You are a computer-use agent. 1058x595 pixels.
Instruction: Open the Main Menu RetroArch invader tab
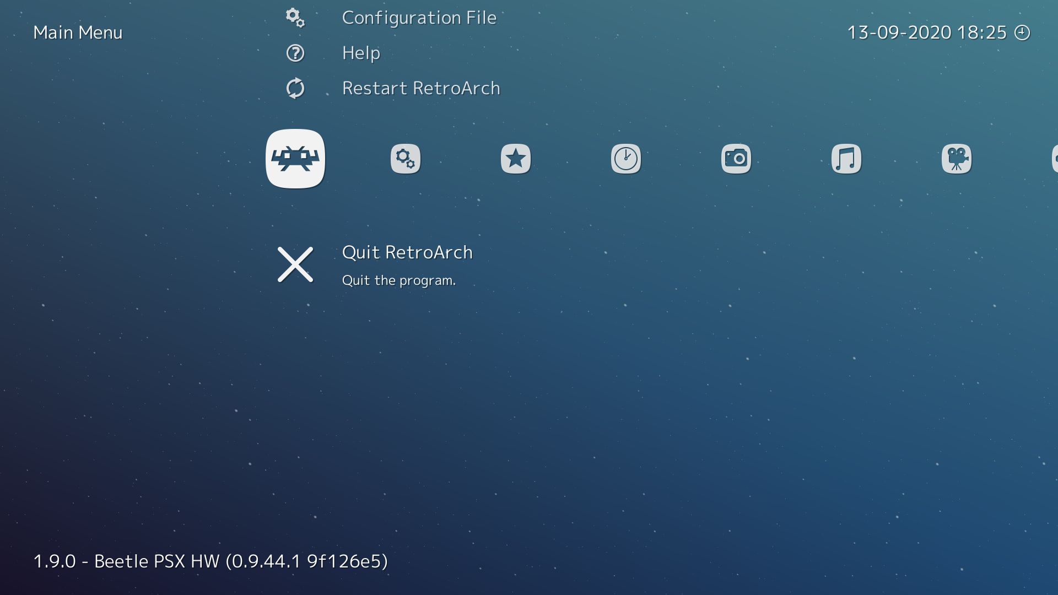295,159
